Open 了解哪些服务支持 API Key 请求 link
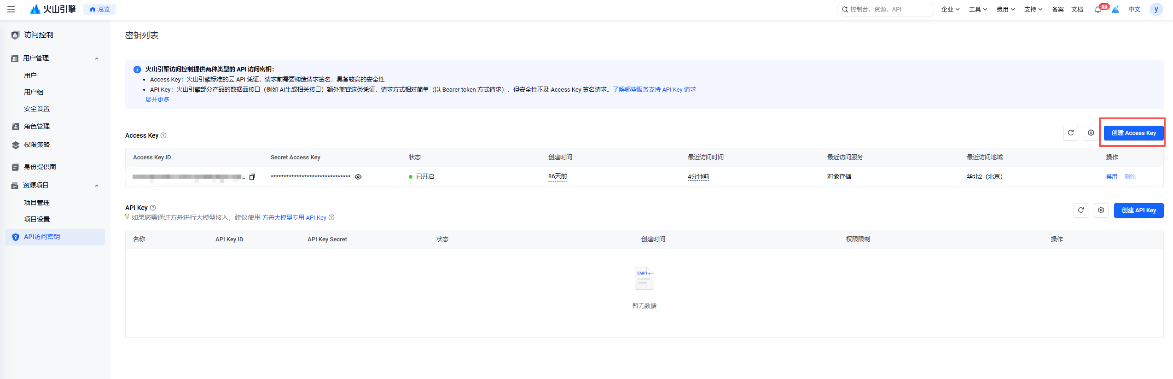The height and width of the screenshot is (379, 1173). pyautogui.click(x=654, y=89)
